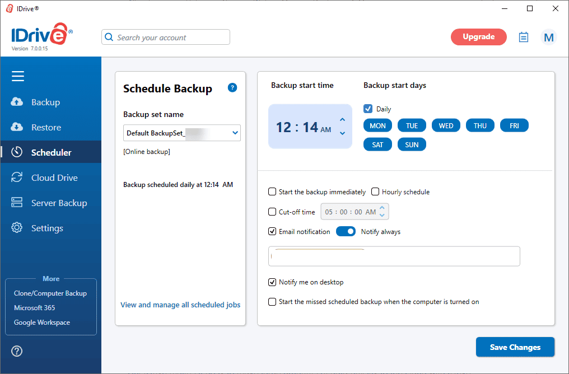This screenshot has height=374, width=569.
Task: Open View and manage all scheduled jobs
Action: (x=180, y=305)
